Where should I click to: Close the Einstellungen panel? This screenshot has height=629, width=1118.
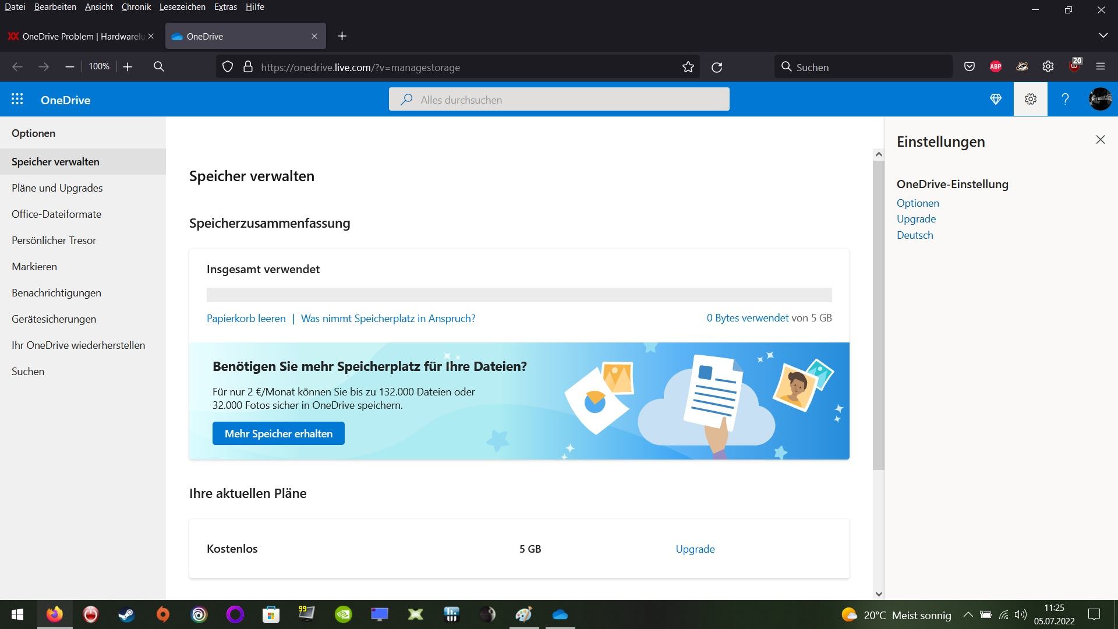(x=1100, y=140)
